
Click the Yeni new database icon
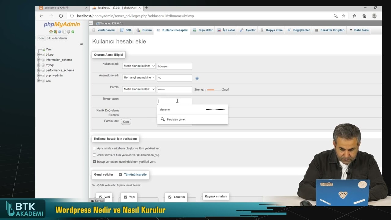click(43, 49)
